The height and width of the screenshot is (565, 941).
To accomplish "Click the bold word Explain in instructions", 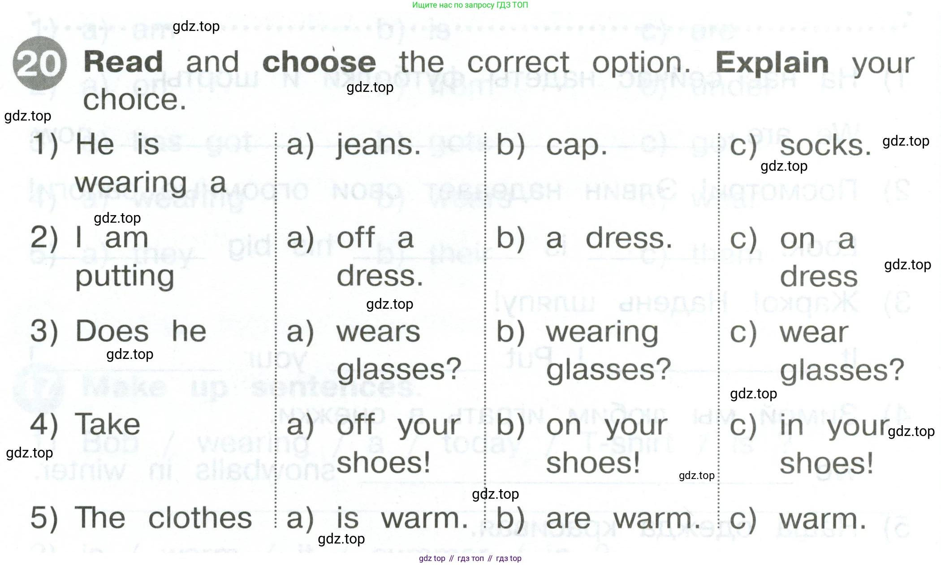I will pyautogui.click(x=772, y=62).
